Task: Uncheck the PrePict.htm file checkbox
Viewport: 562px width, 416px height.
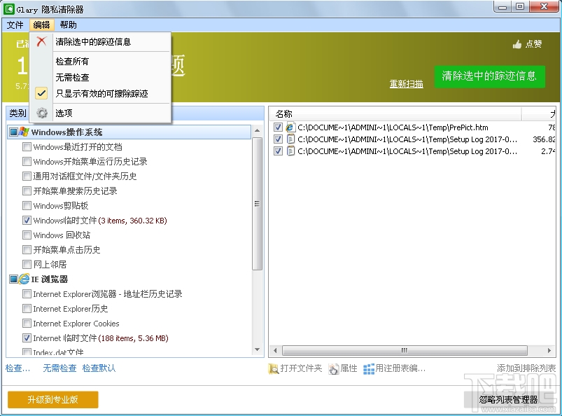Action: pos(278,127)
